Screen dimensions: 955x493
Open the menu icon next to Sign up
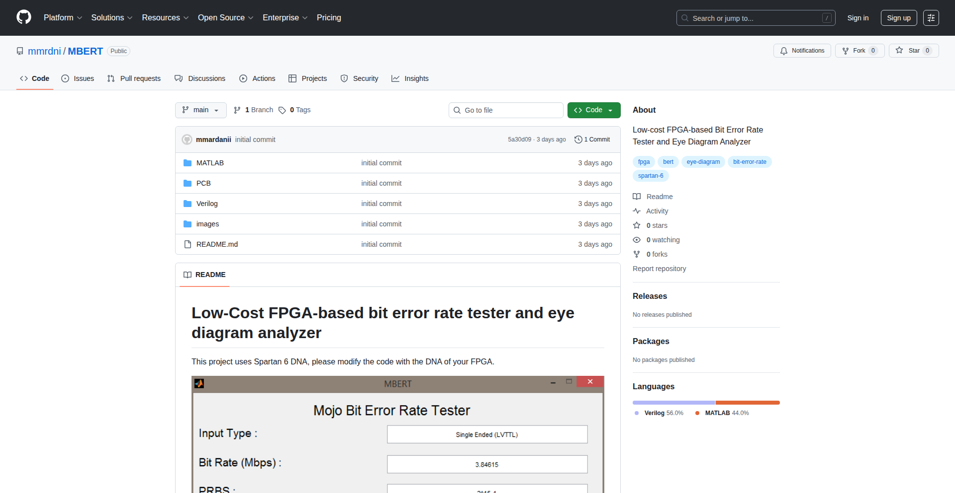[931, 18]
